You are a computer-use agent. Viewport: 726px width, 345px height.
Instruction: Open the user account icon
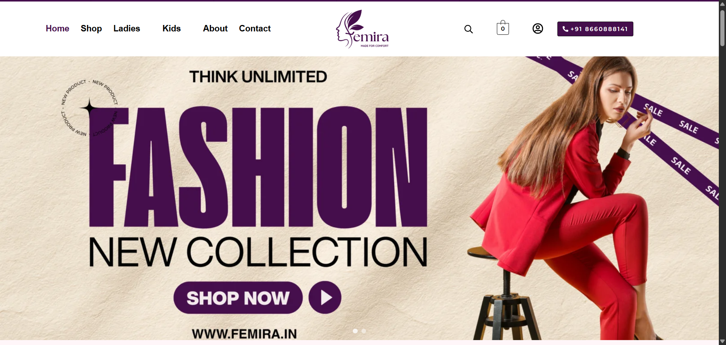click(538, 29)
